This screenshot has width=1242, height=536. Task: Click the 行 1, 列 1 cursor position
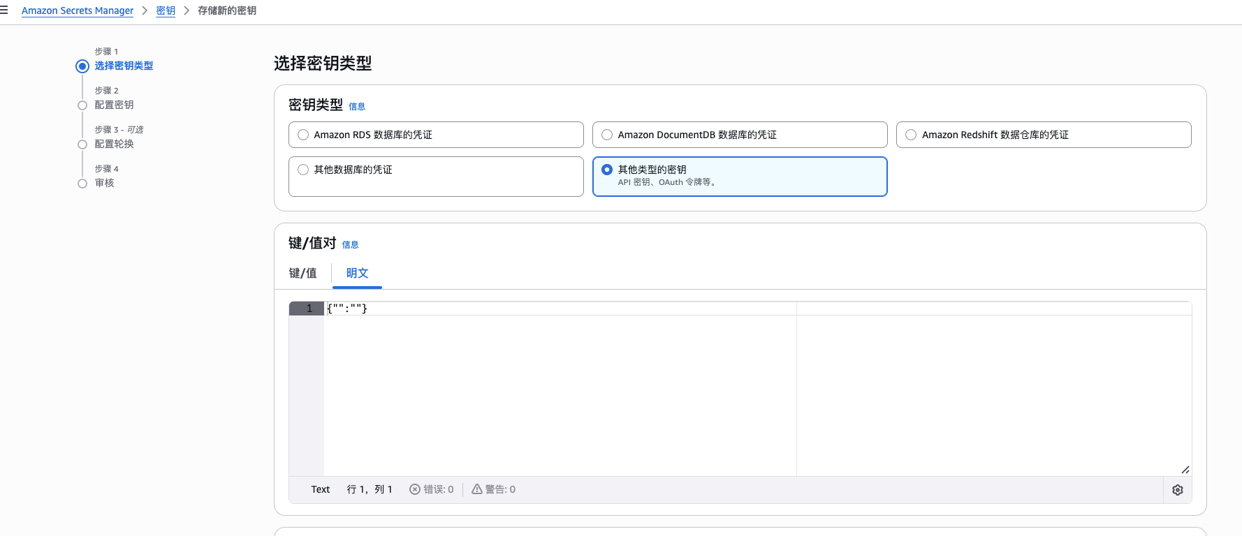(370, 489)
